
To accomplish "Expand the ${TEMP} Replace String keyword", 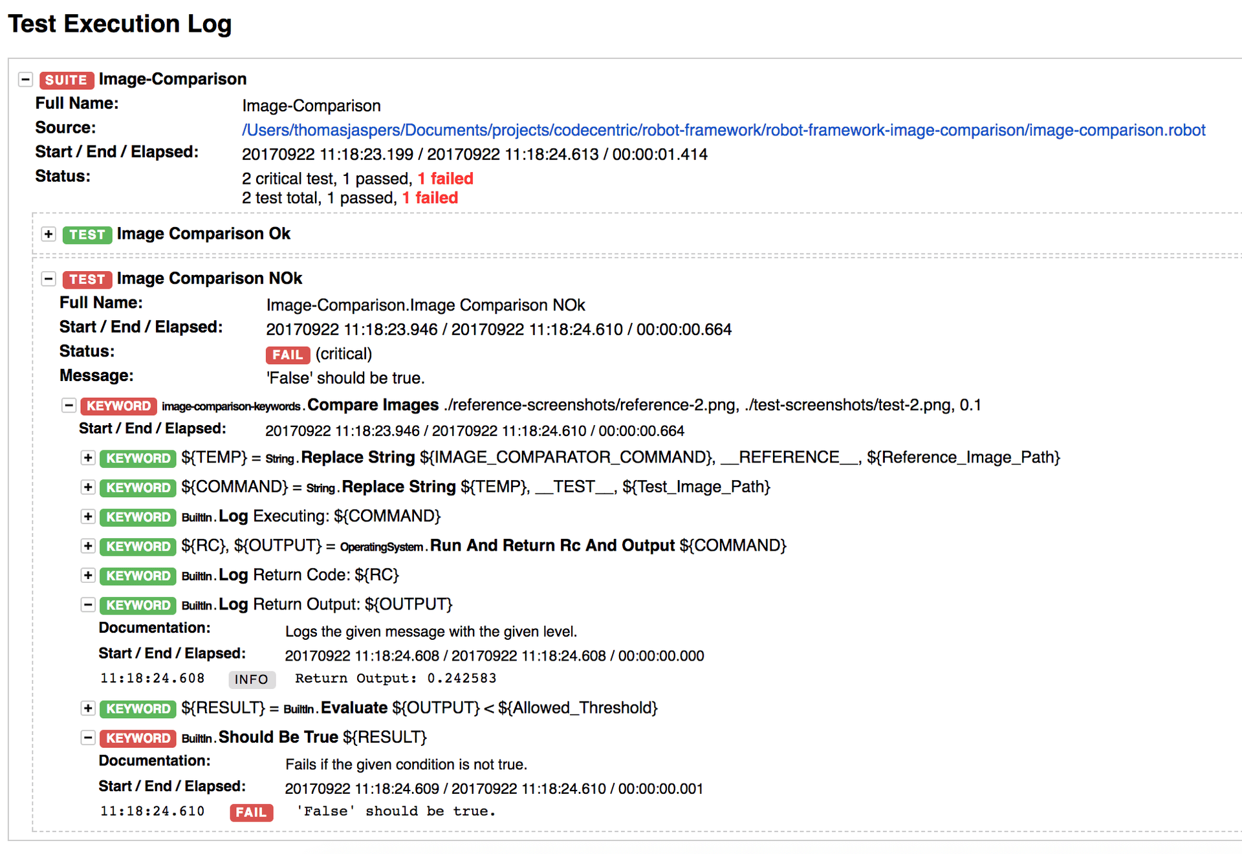I will (88, 458).
